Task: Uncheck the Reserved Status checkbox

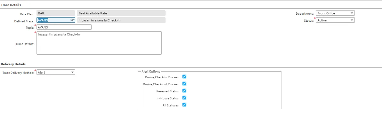Action: point(184,91)
